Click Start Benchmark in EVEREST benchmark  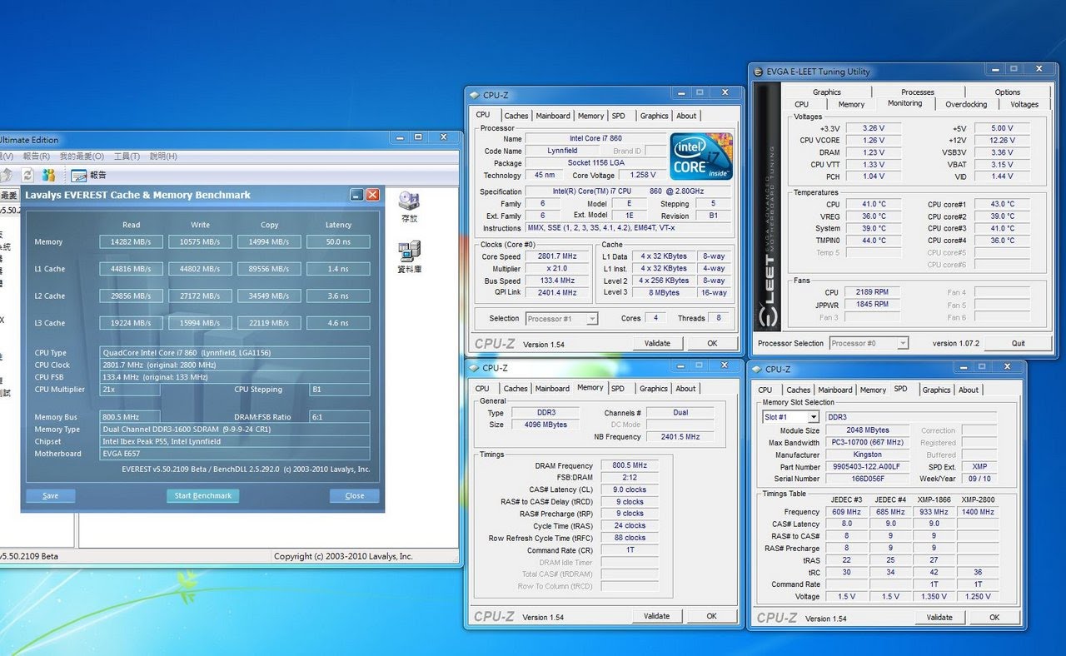[203, 495]
